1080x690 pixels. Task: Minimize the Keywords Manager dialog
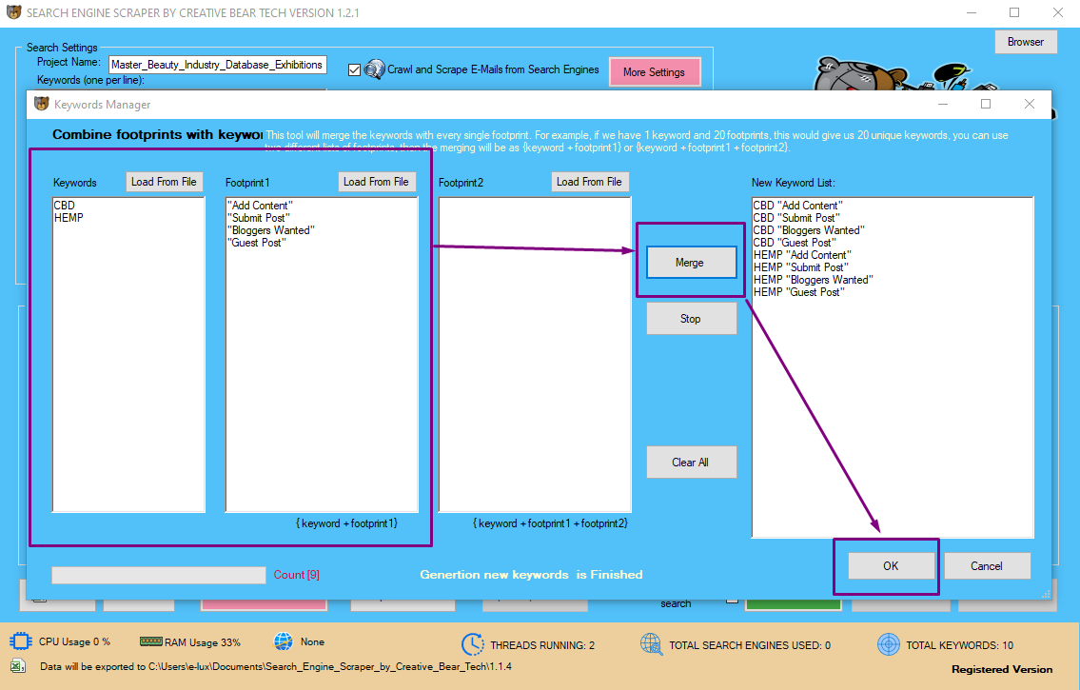coord(943,104)
